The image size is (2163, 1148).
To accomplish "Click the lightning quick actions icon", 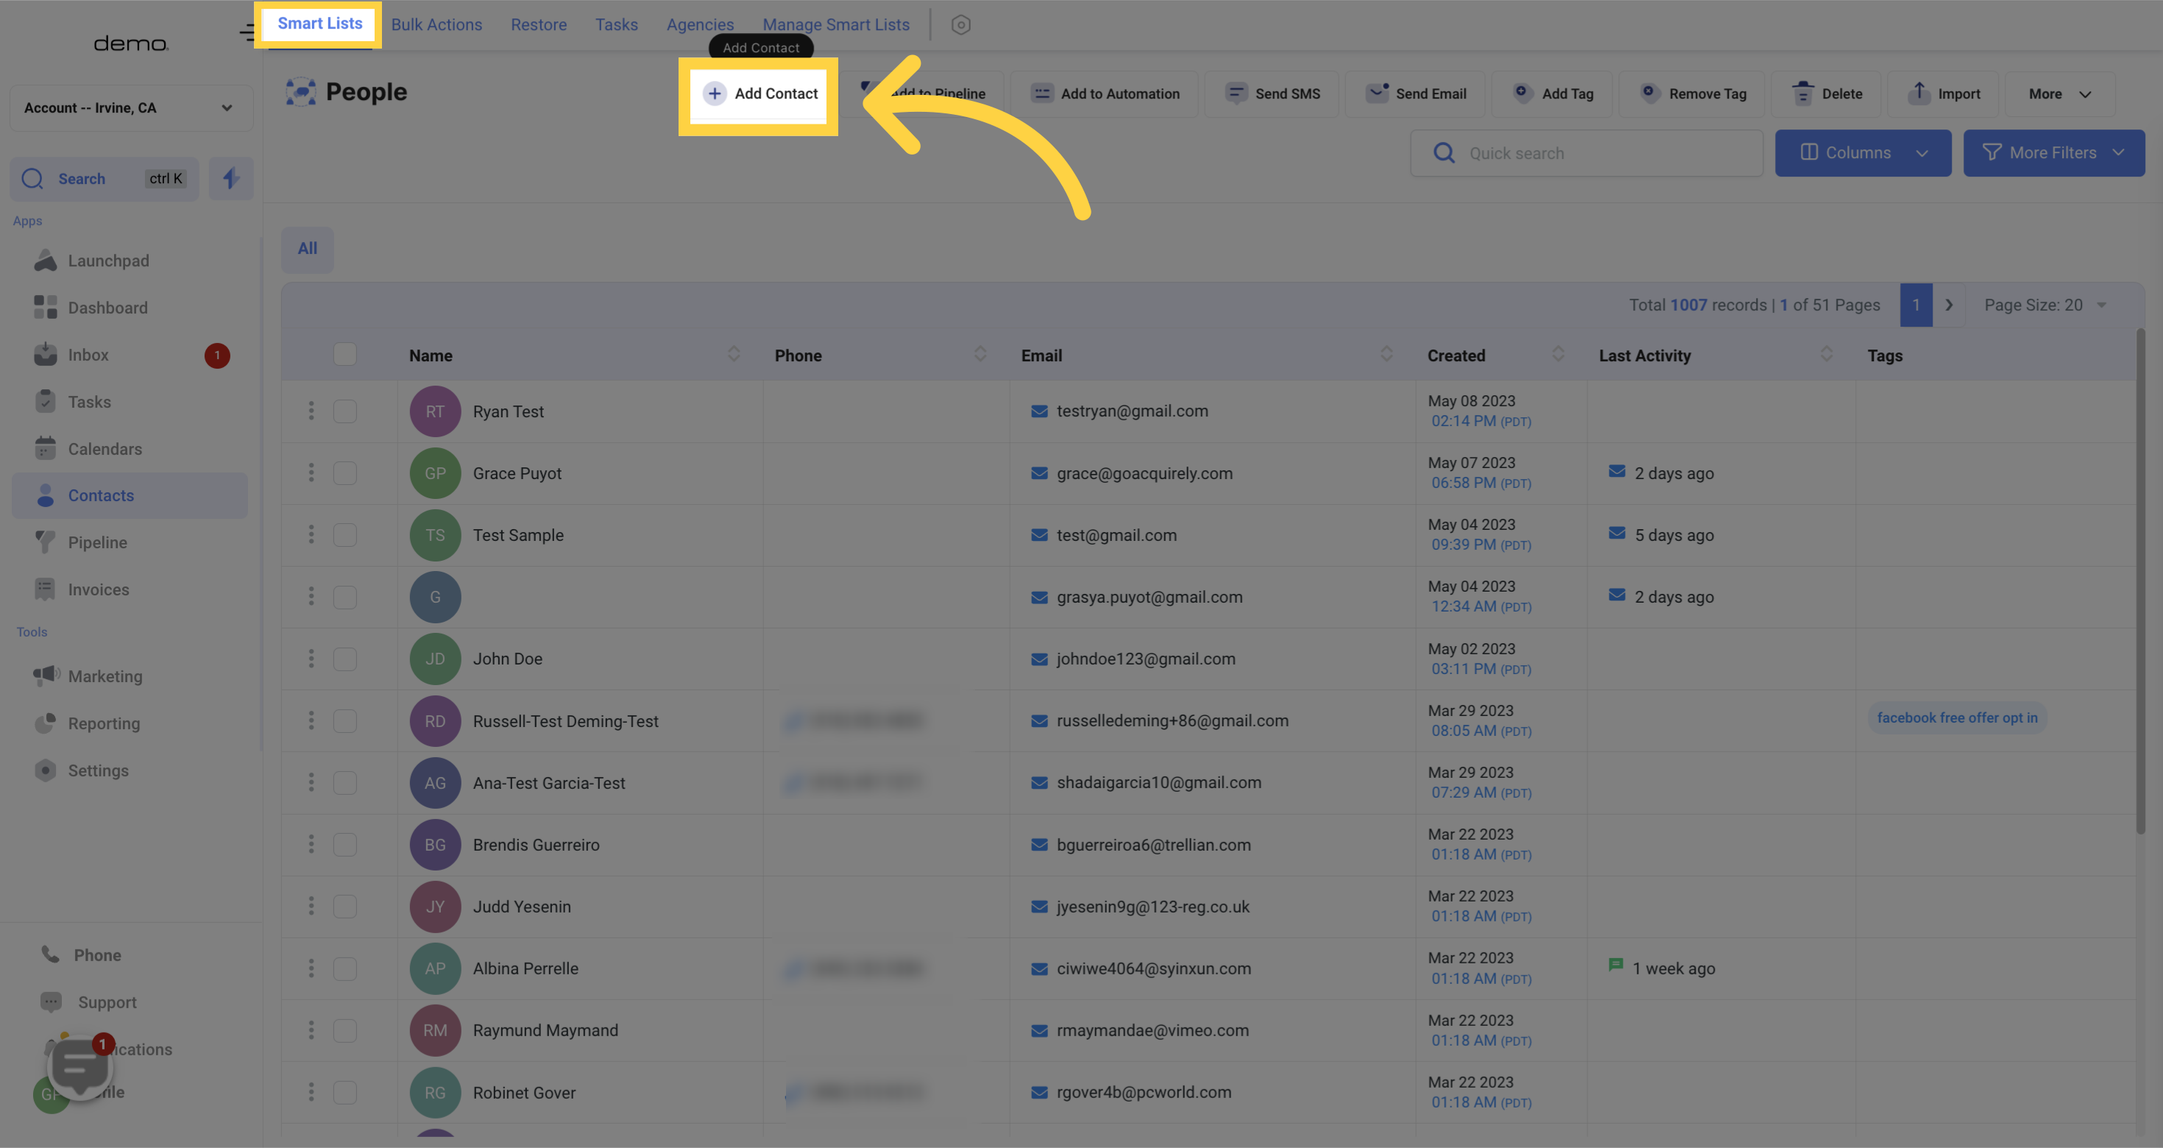I will click(x=231, y=178).
